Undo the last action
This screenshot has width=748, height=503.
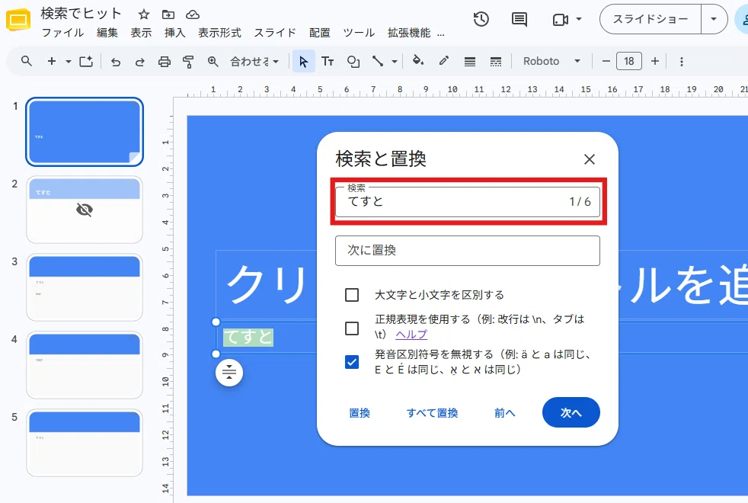tap(116, 62)
